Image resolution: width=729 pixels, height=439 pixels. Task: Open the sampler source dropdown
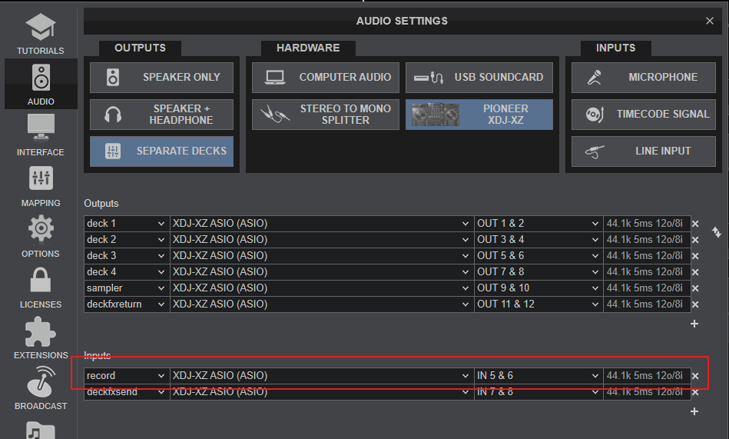click(x=127, y=288)
